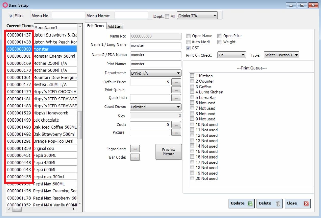Click the Close button with red X
Viewport: 321px width, 218px height.
point(298,203)
